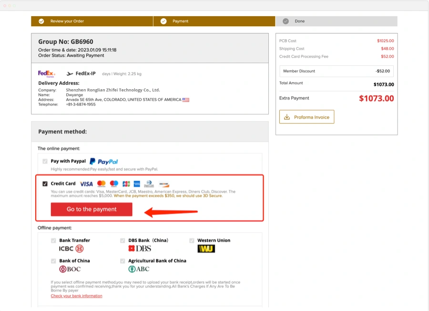This screenshot has height=311, width=429.
Task: Click the PayPal logo icon
Action: pos(103,162)
